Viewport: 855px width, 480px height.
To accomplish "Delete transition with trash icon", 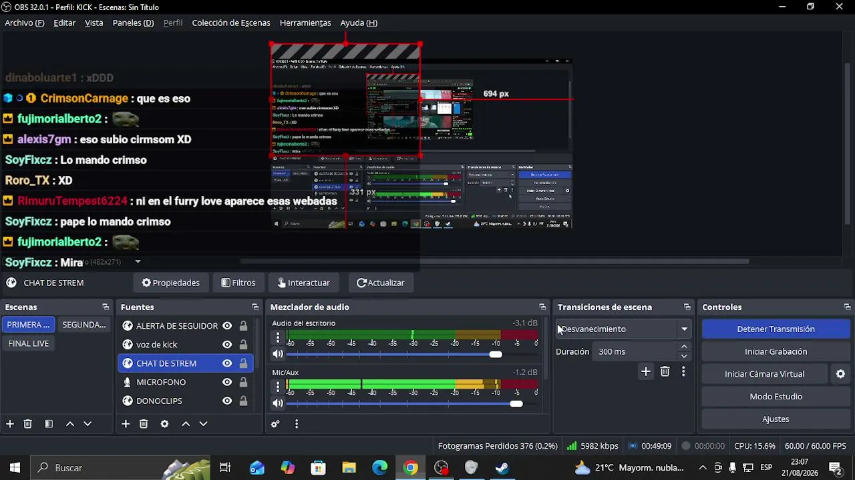I will tap(665, 372).
